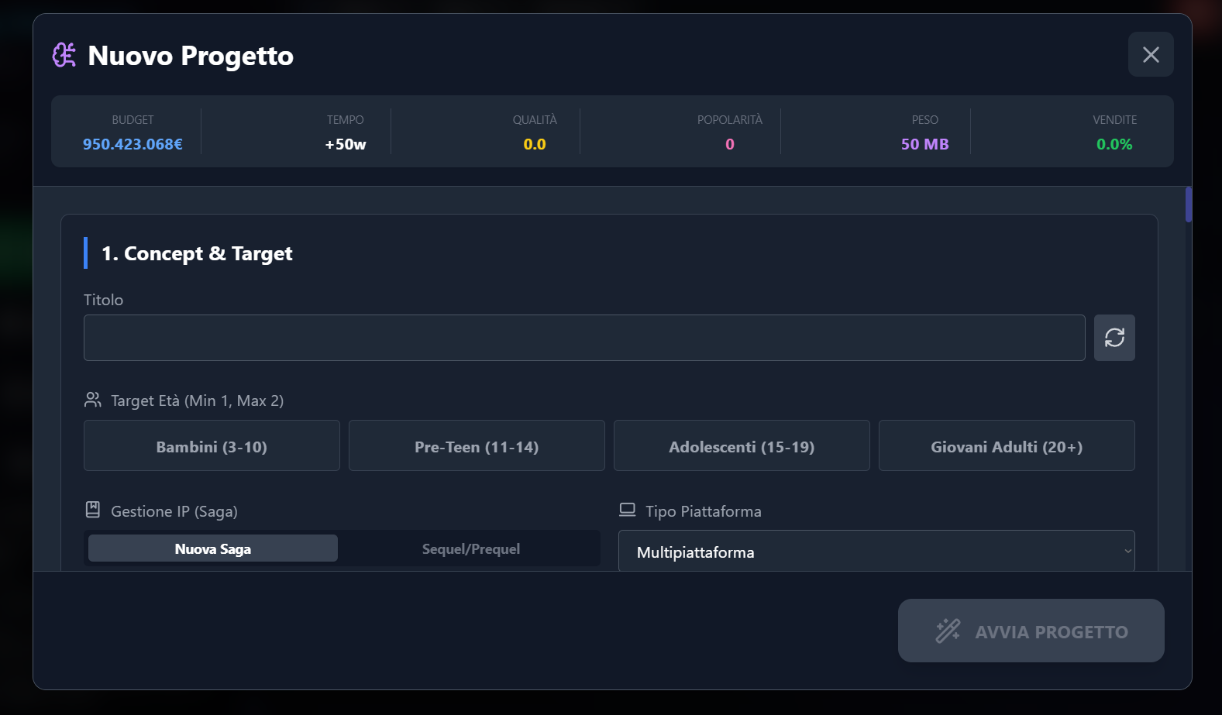Click the chevron arrow on the platform dropdown
This screenshot has height=715, width=1222.
coord(1127,551)
